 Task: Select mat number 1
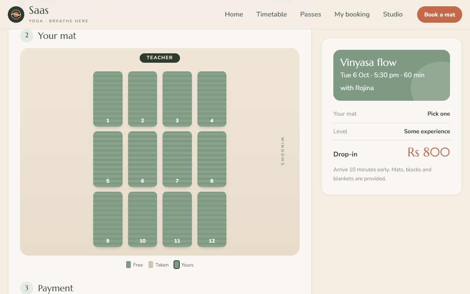[x=108, y=99]
